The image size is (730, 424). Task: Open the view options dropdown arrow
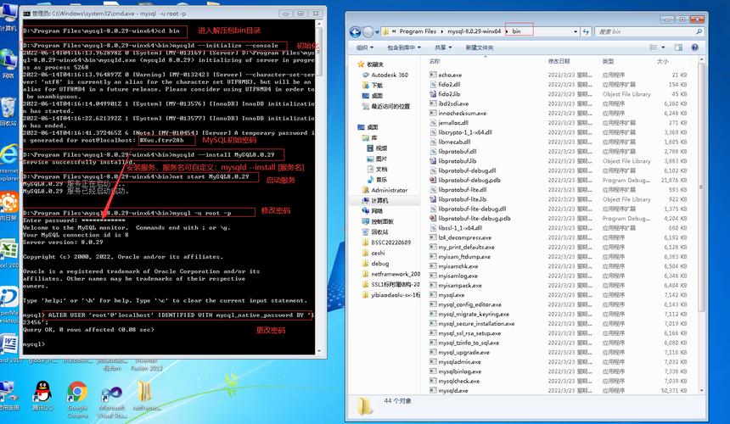click(663, 47)
